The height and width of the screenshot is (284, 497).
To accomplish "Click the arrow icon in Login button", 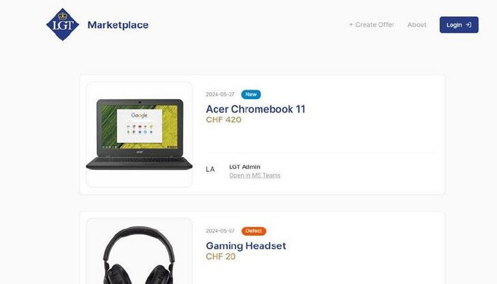I will click(468, 24).
